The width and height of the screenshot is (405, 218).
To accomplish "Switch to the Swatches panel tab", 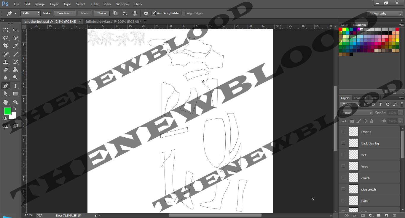I will click(359, 25).
